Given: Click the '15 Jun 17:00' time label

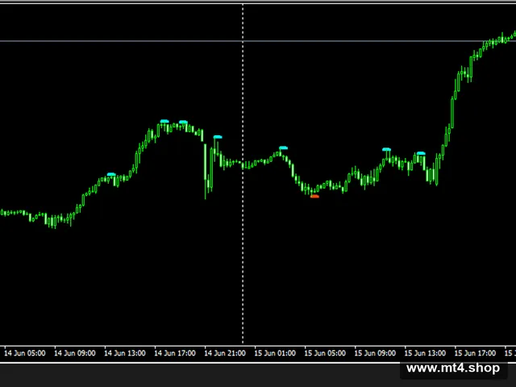Looking at the screenshot, I should pyautogui.click(x=475, y=353).
